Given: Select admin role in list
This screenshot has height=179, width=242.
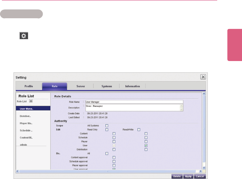Looking at the screenshot, I should pyautogui.click(x=24, y=145).
